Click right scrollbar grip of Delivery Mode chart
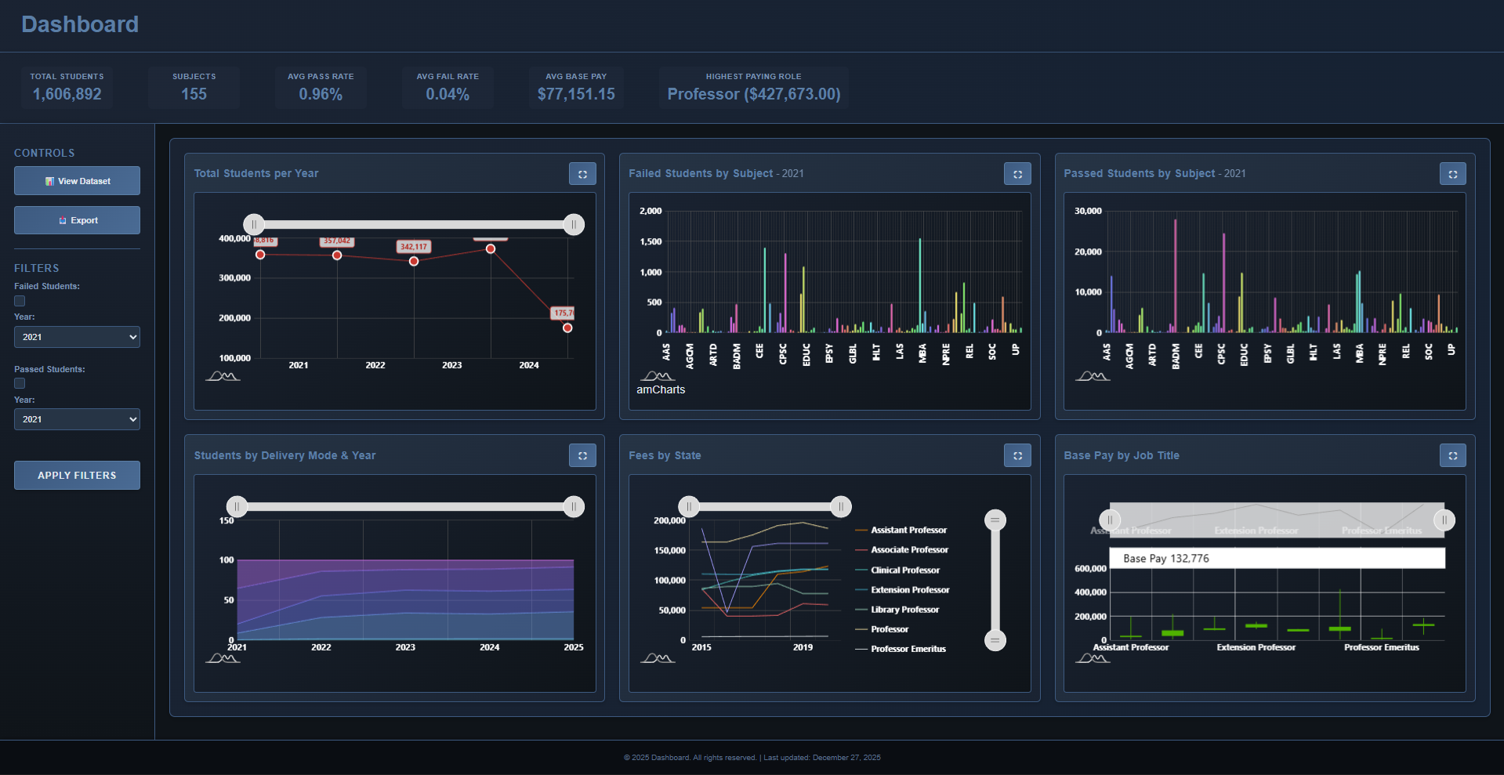 point(574,507)
